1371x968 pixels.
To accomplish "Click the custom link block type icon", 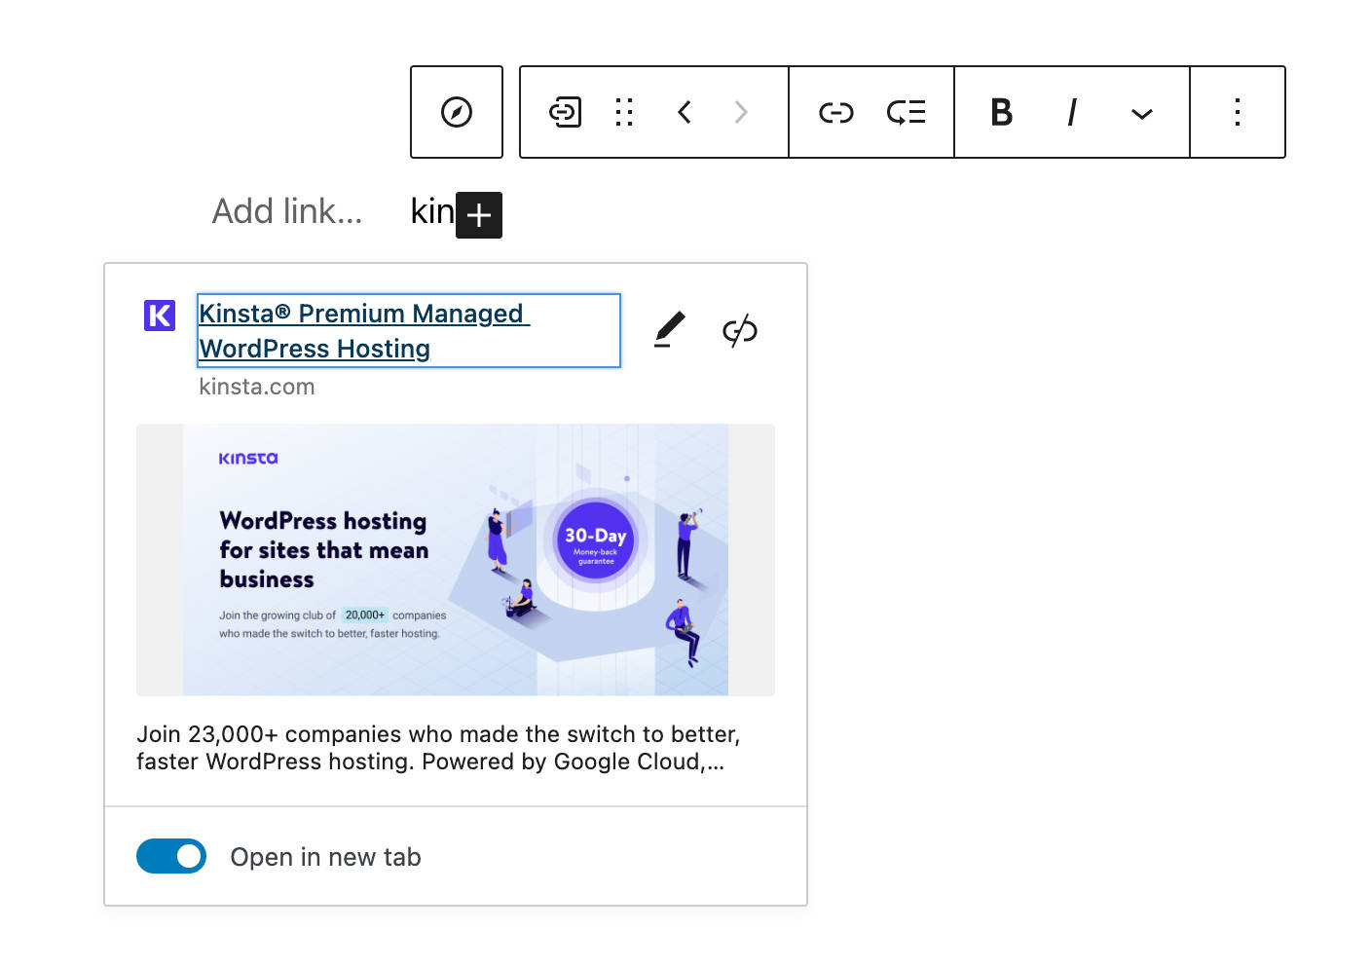I will coord(566,112).
